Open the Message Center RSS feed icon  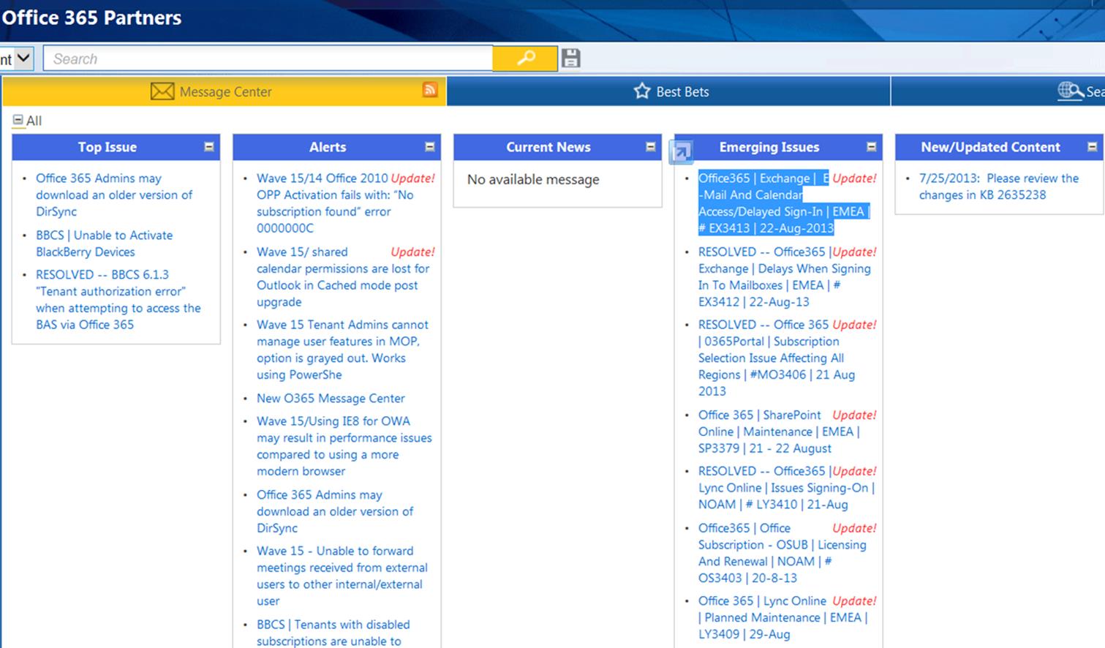point(430,89)
